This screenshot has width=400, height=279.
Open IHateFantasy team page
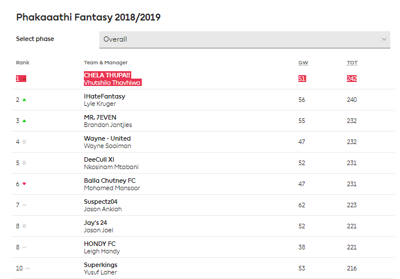(104, 96)
